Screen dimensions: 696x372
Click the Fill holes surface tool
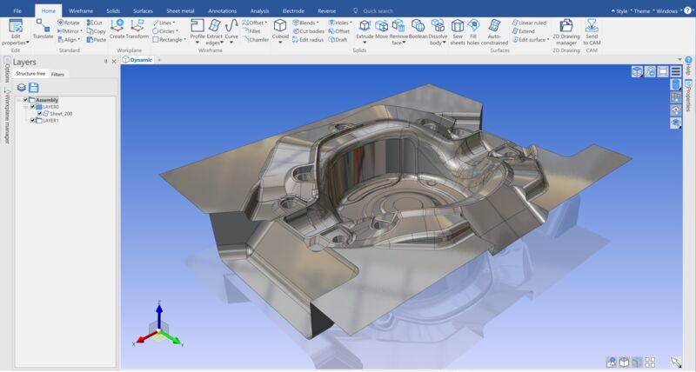pos(473,26)
